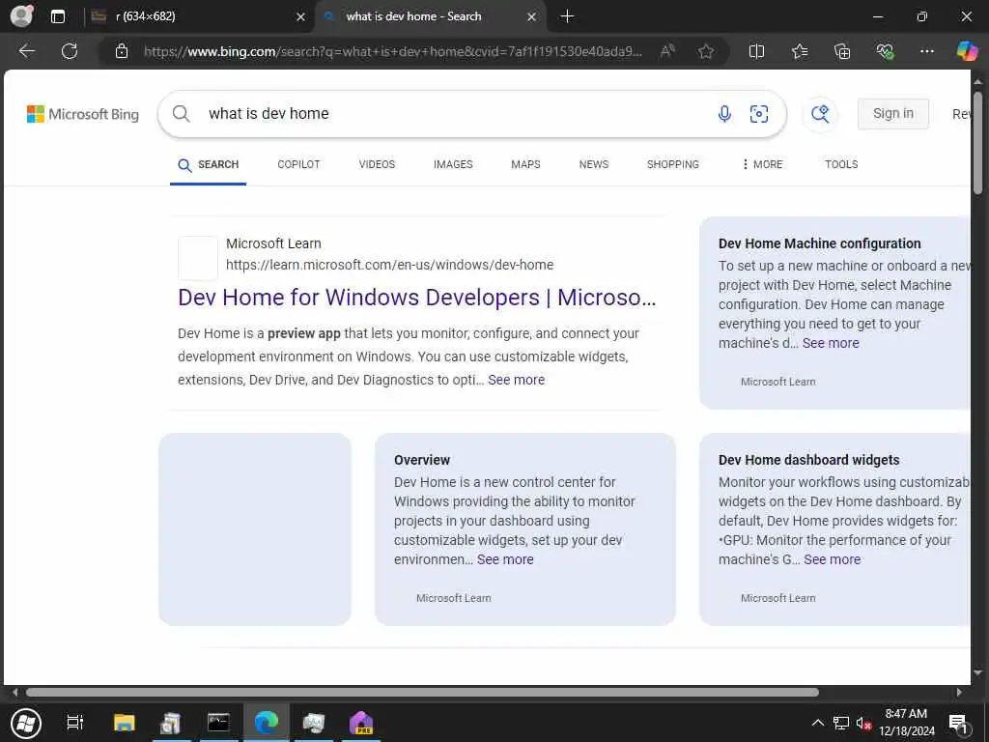
Task: See more in Dev Home Machine configuration
Action: pos(831,343)
